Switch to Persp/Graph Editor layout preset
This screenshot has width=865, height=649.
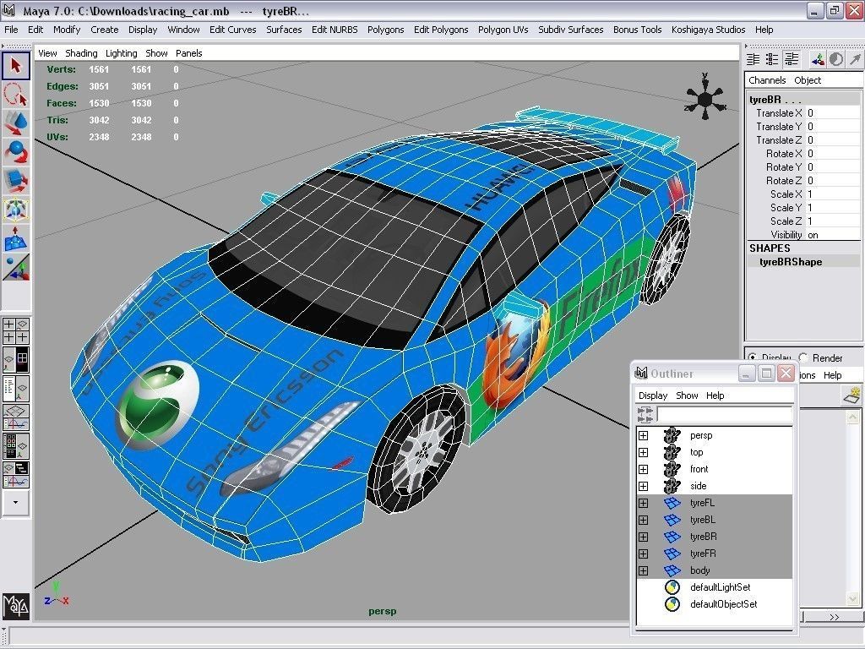(16, 417)
